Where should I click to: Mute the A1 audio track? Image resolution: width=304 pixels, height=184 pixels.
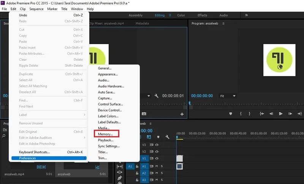(x=157, y=166)
